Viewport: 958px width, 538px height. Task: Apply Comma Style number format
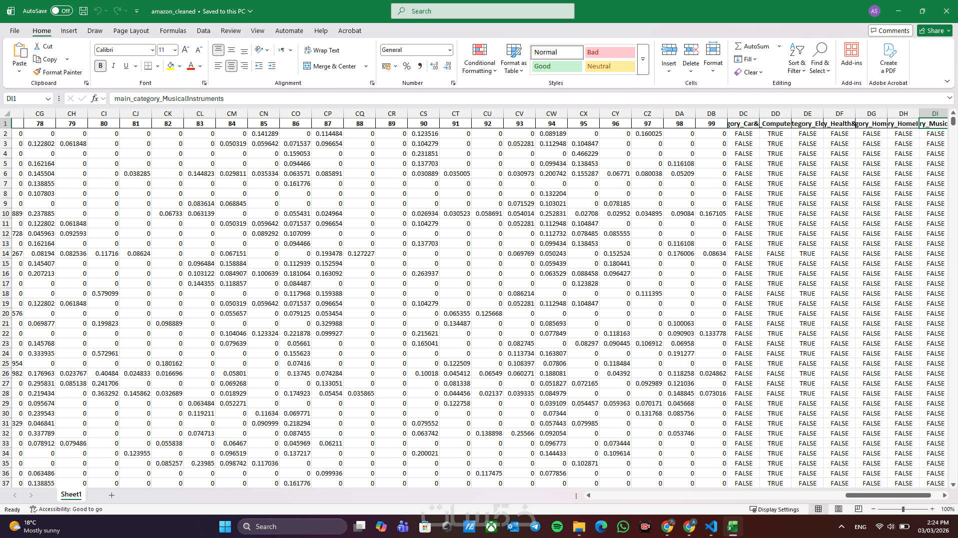(420, 66)
